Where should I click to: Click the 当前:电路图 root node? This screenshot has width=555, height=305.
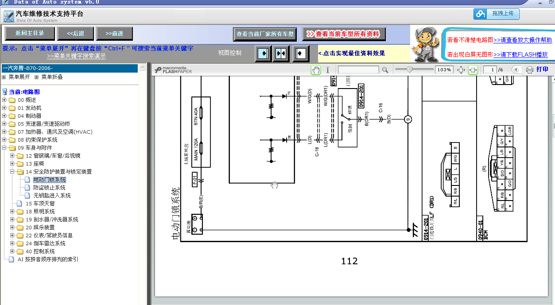coord(24,92)
